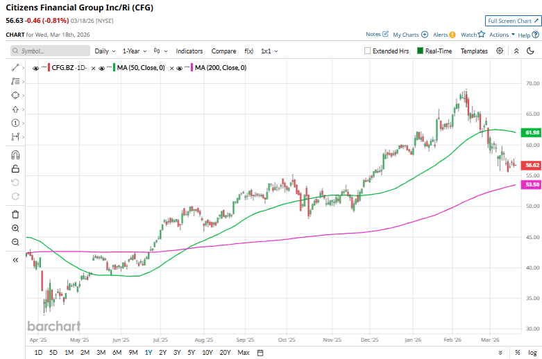Toggle the Real-Time checkbox
542x359 pixels.
click(420, 51)
